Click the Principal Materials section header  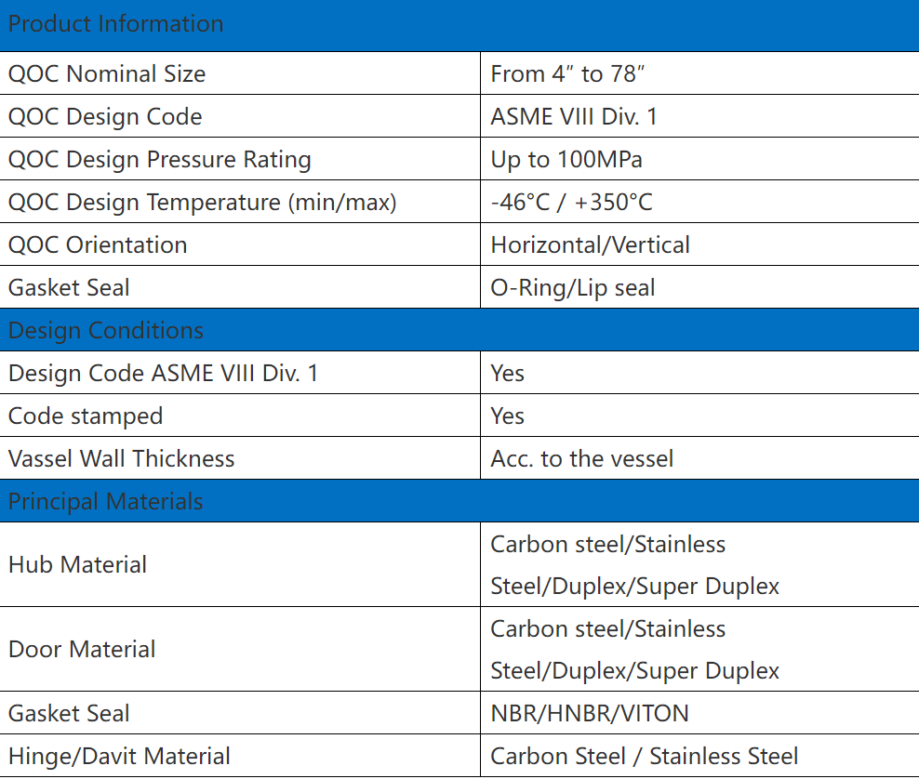[459, 501]
